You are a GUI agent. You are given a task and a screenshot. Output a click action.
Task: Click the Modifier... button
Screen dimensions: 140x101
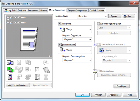point(128,16)
